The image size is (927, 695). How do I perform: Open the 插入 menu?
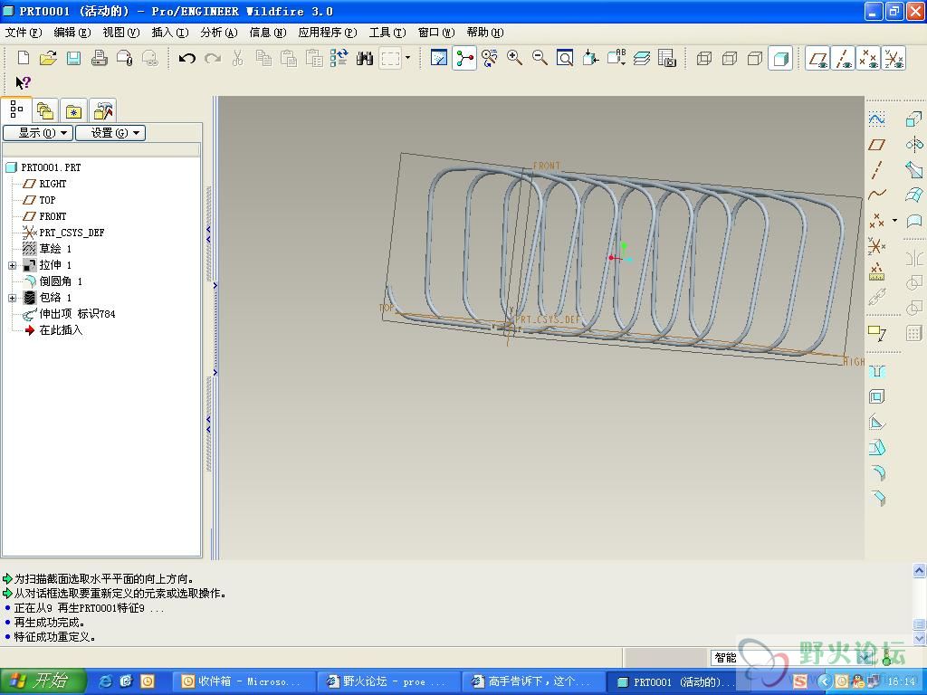point(170,33)
